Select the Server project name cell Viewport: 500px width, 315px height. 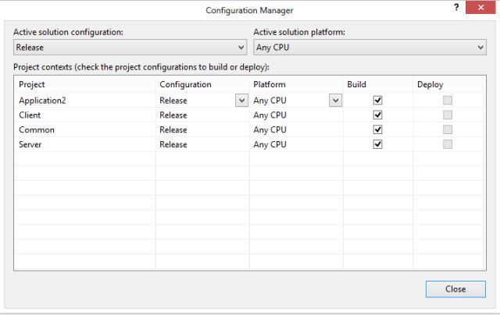point(30,144)
